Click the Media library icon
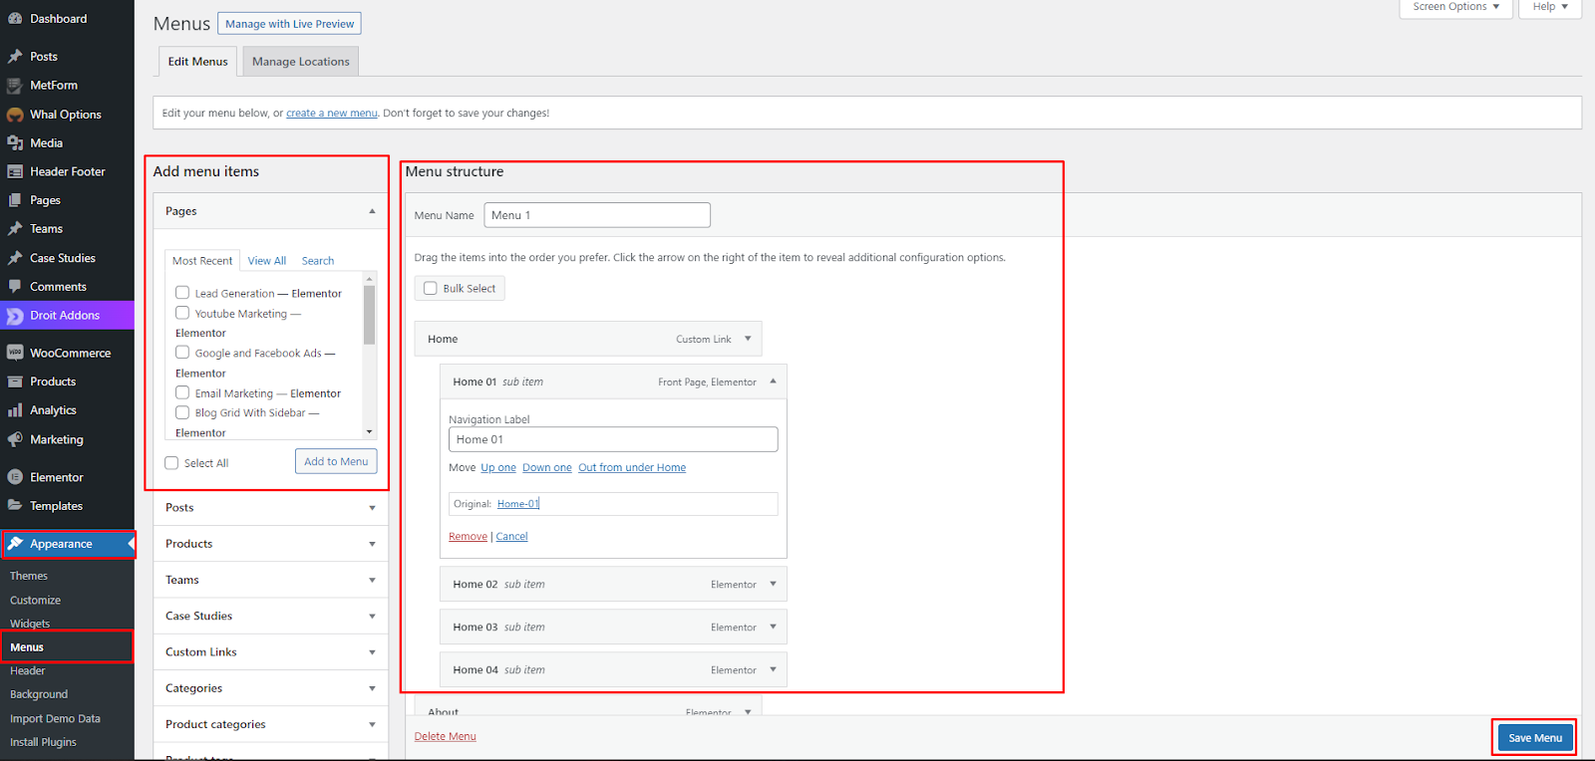Image resolution: width=1595 pixels, height=761 pixels. pos(15,143)
